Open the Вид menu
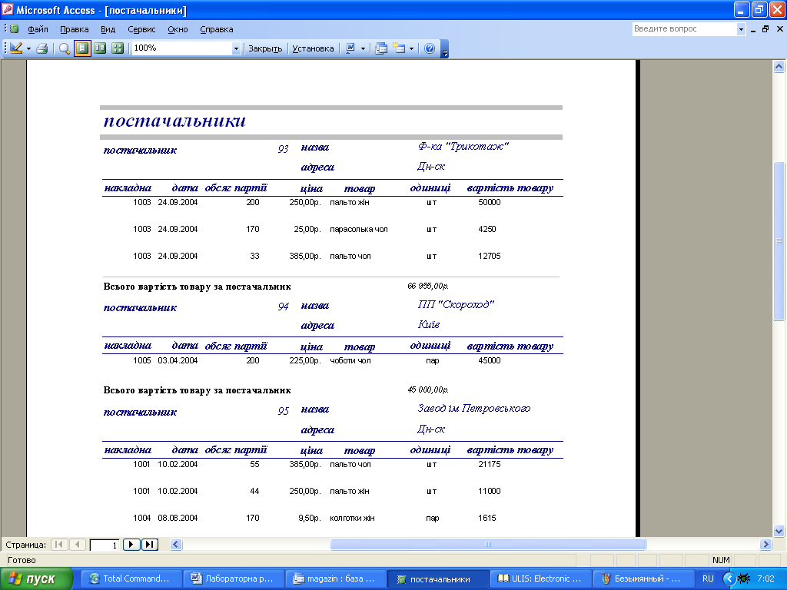This screenshot has width=787, height=590. 108,29
